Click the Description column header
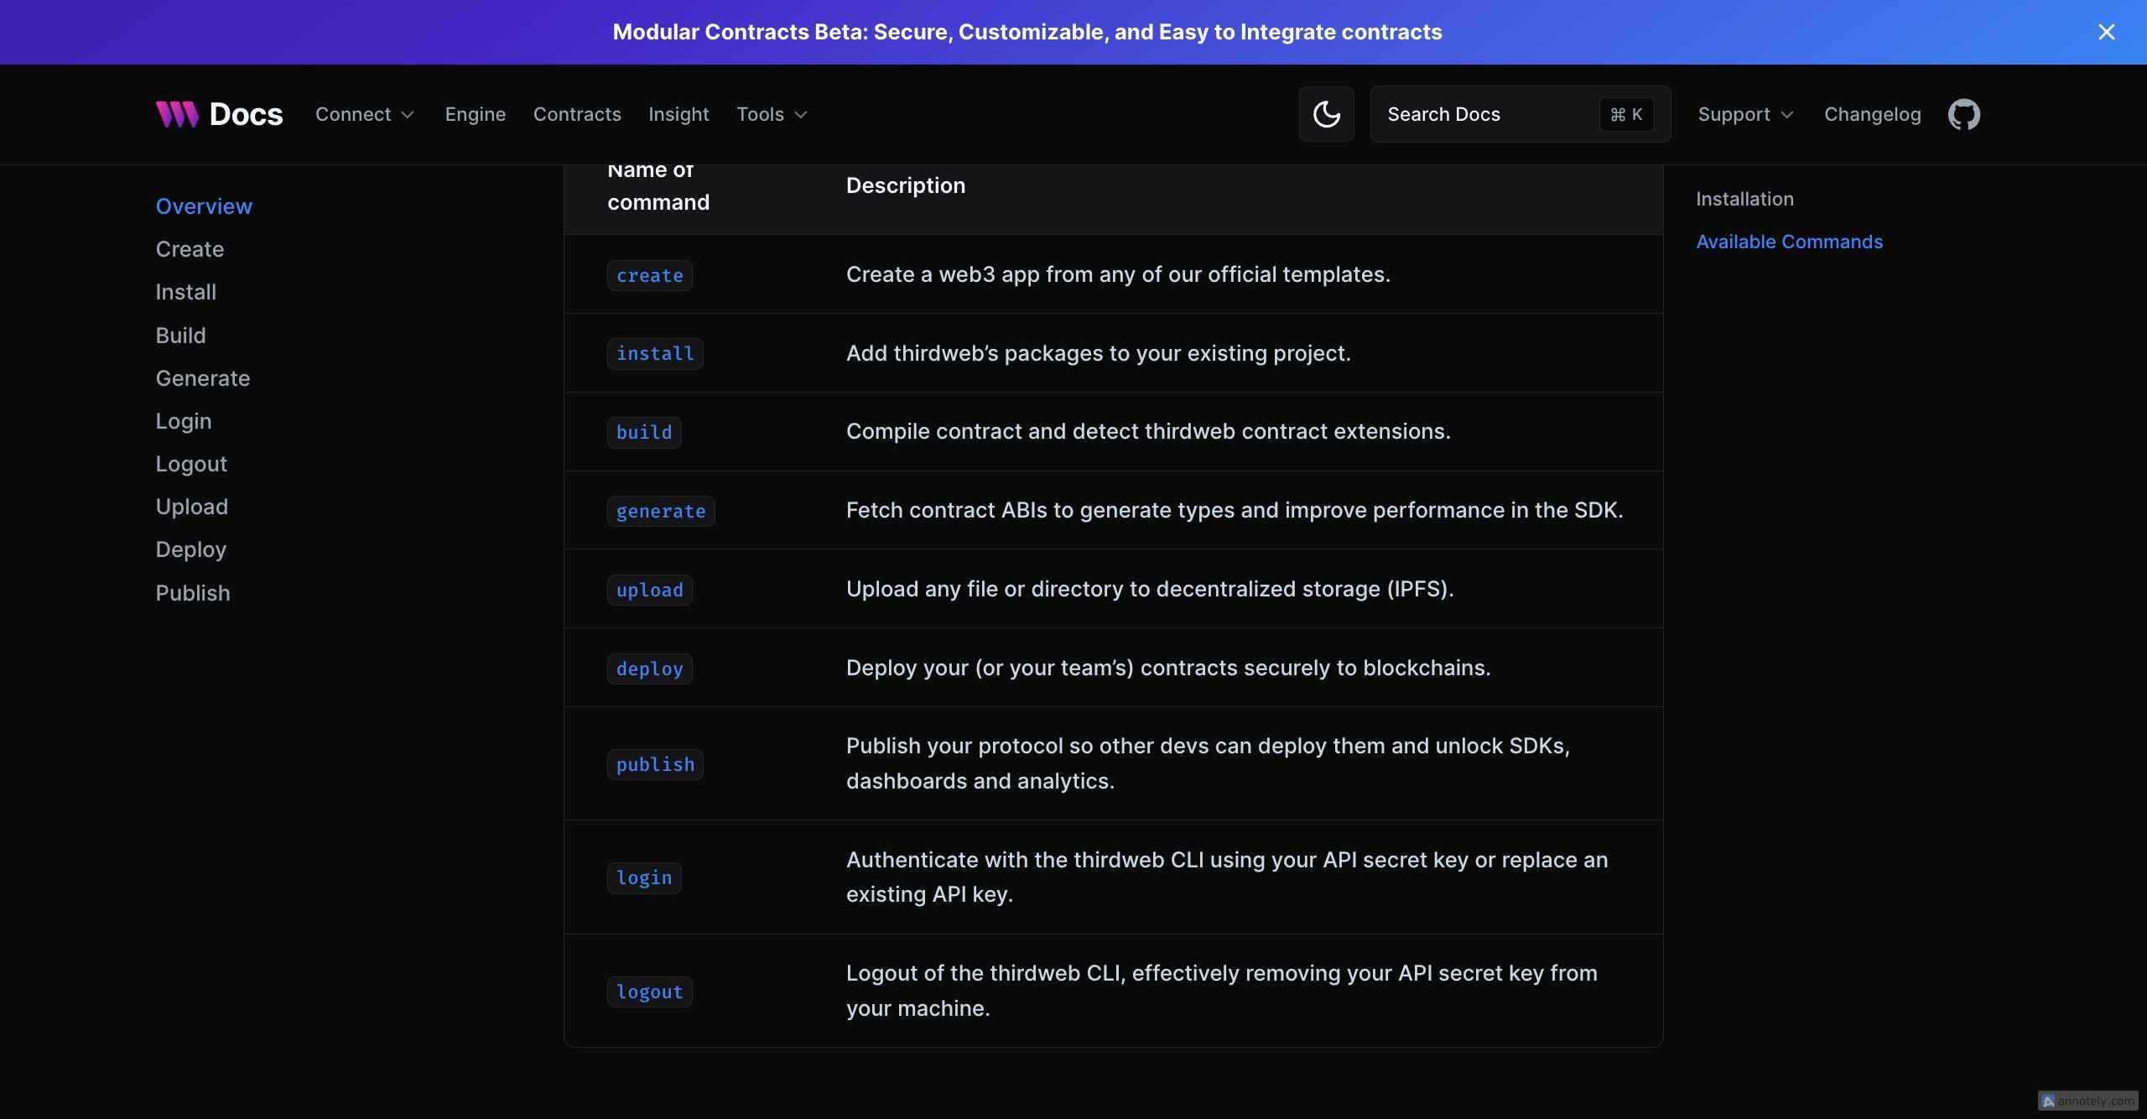 coord(906,185)
